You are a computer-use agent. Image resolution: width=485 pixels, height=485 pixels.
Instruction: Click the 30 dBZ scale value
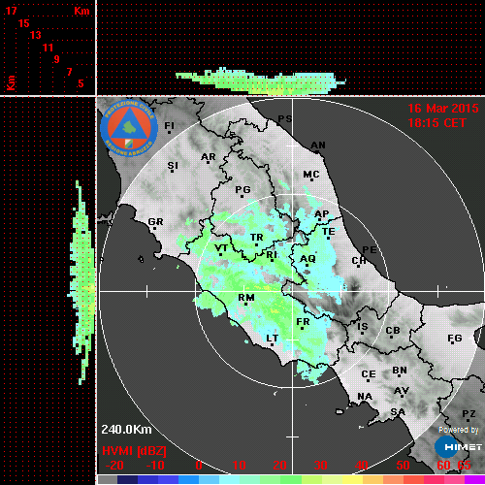[x=320, y=466]
